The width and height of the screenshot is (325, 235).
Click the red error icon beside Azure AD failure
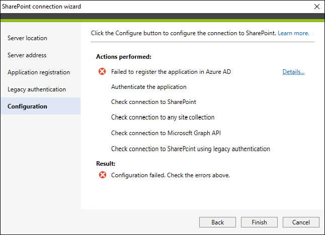(x=102, y=72)
